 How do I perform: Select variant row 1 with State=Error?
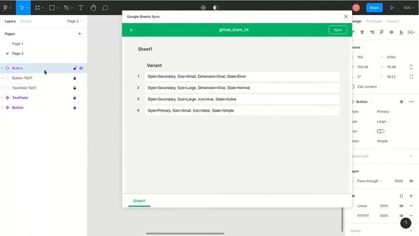242,77
